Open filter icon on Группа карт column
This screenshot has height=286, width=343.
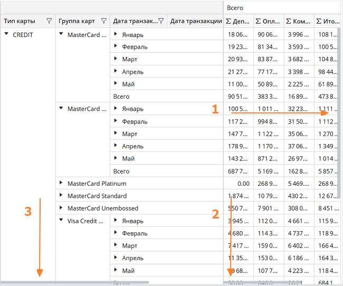tap(104, 22)
